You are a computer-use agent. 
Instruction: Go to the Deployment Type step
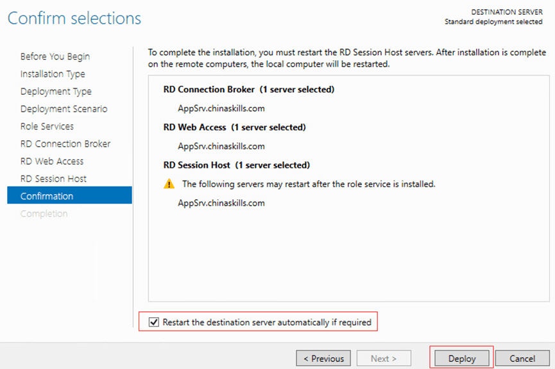pyautogui.click(x=56, y=92)
